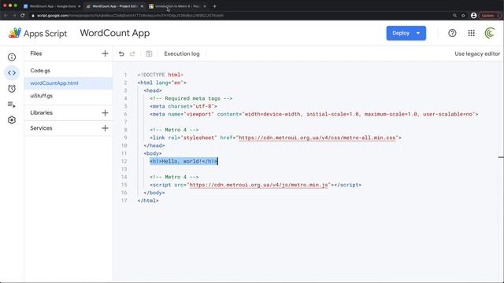Save project with the floppy disk icon
Screen dimensions: 504x283
coord(149,53)
